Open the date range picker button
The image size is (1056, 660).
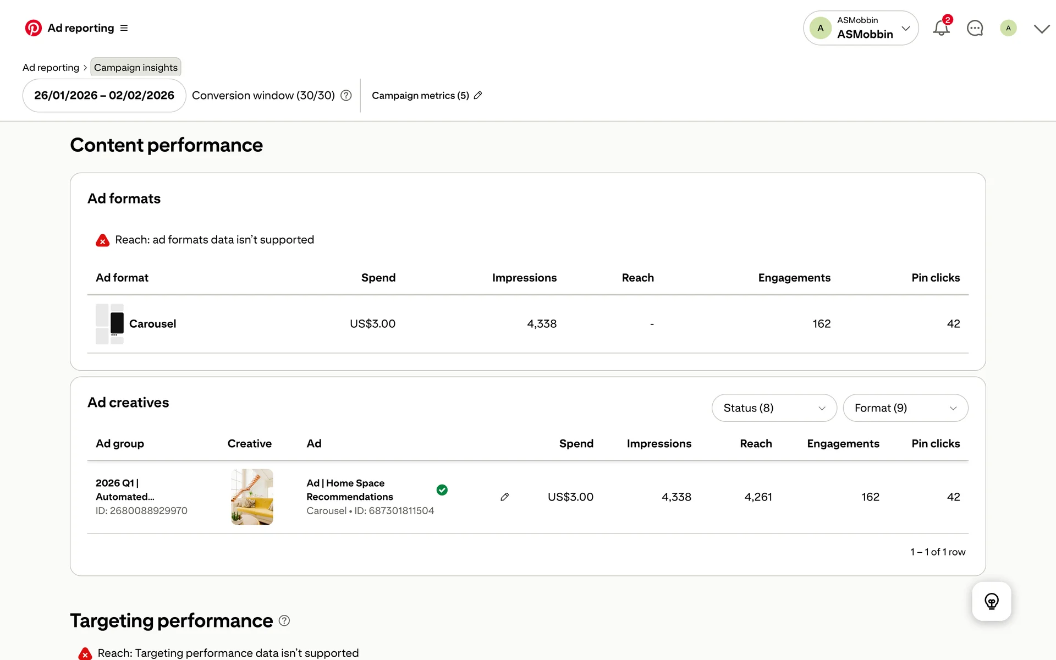104,96
